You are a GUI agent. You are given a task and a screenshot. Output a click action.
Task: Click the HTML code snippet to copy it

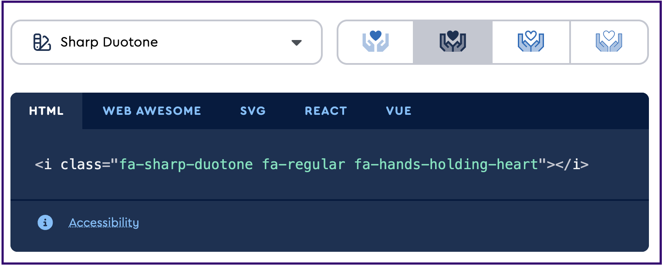click(311, 164)
